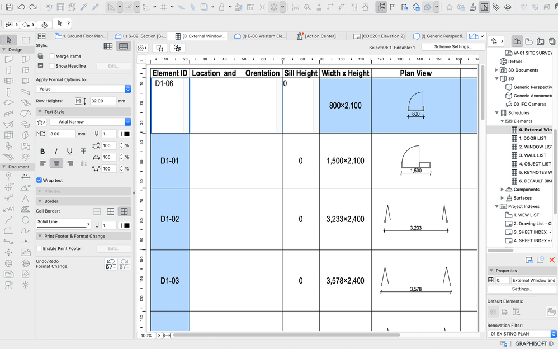Click the Scheme Settings button
558x349 pixels.
pos(453,47)
